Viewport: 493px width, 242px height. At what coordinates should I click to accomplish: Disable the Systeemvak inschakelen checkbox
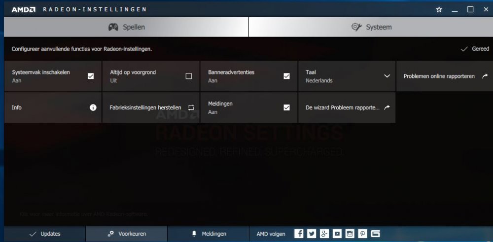tap(91, 76)
